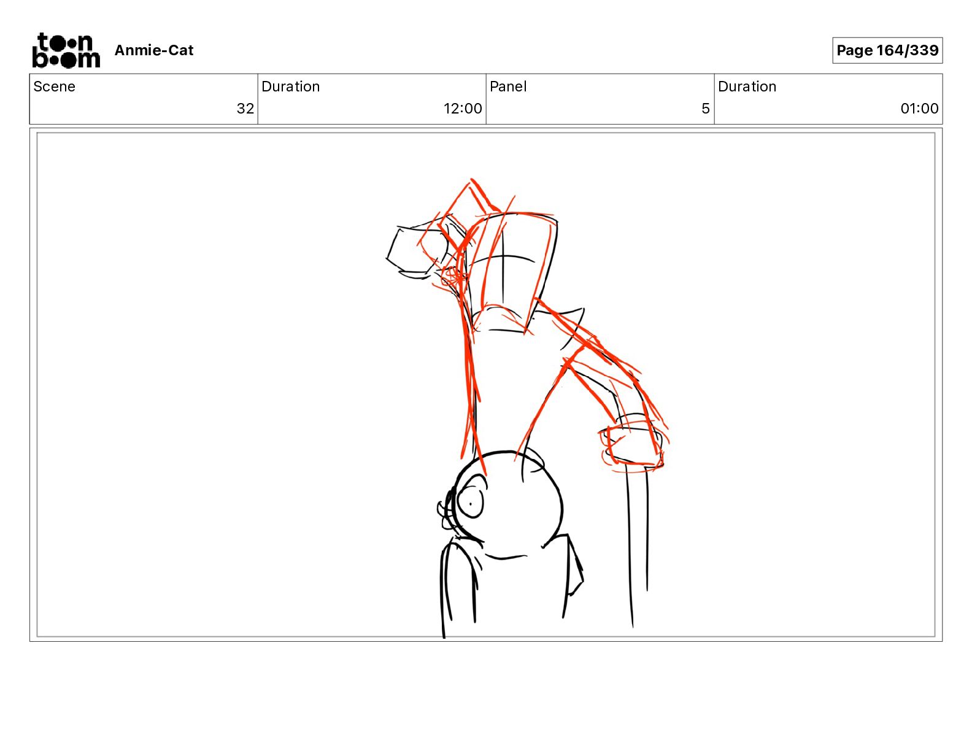This screenshot has height=751, width=972.
Task: Select the scene duration 12:00
Action: point(463,109)
